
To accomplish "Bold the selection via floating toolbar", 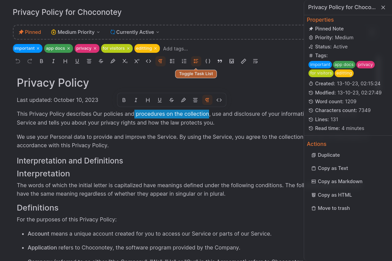I will point(124,100).
